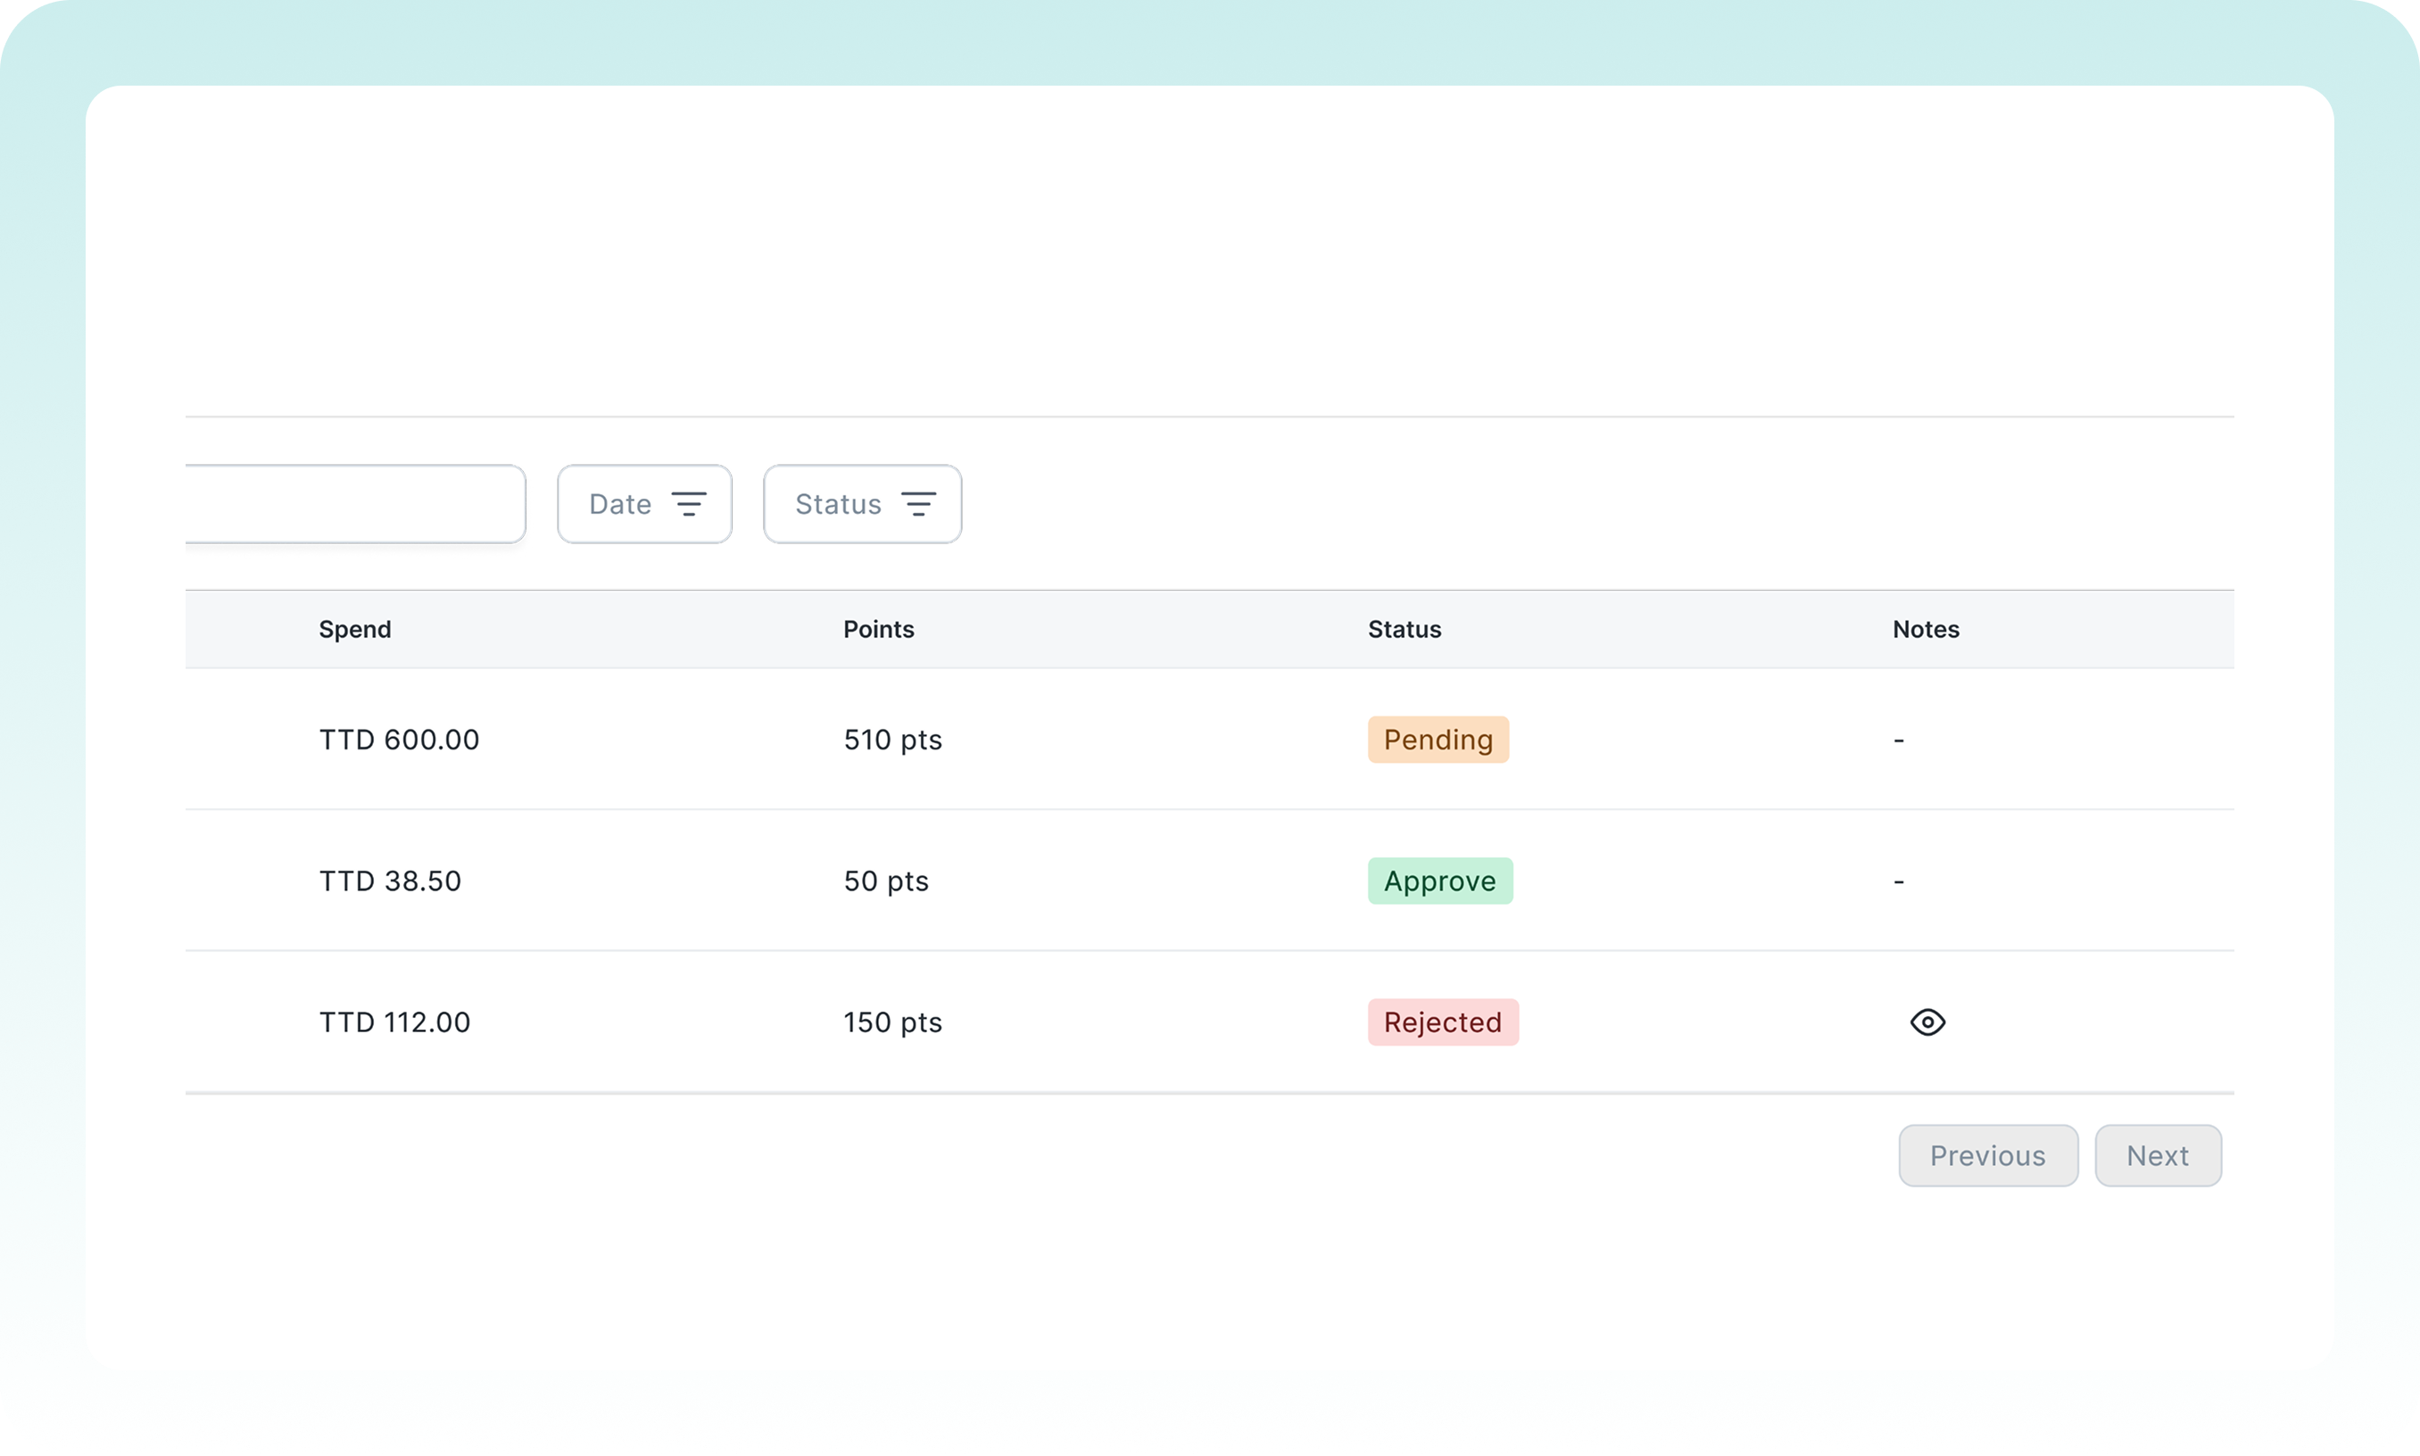2420x1456 pixels.
Task: View notes via eye icon for Rejected row
Action: click(1927, 1022)
